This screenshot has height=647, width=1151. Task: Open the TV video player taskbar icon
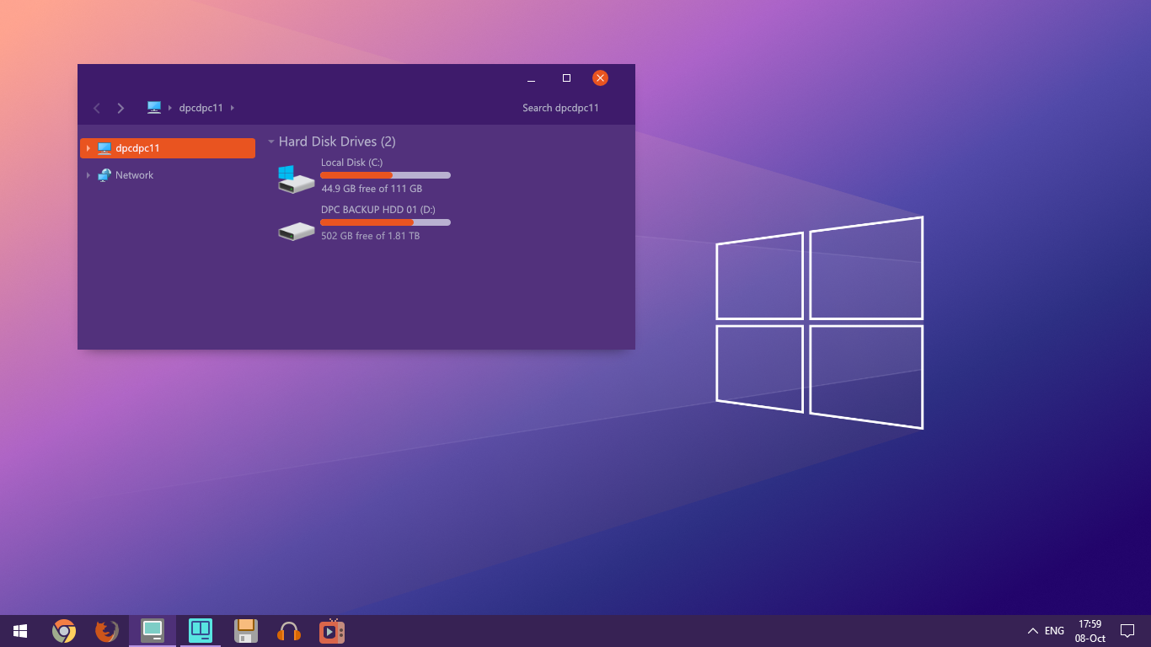point(332,631)
